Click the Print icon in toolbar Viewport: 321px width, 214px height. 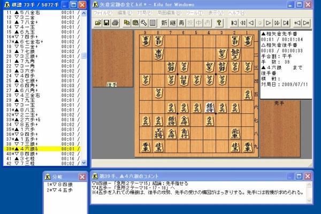115,23
